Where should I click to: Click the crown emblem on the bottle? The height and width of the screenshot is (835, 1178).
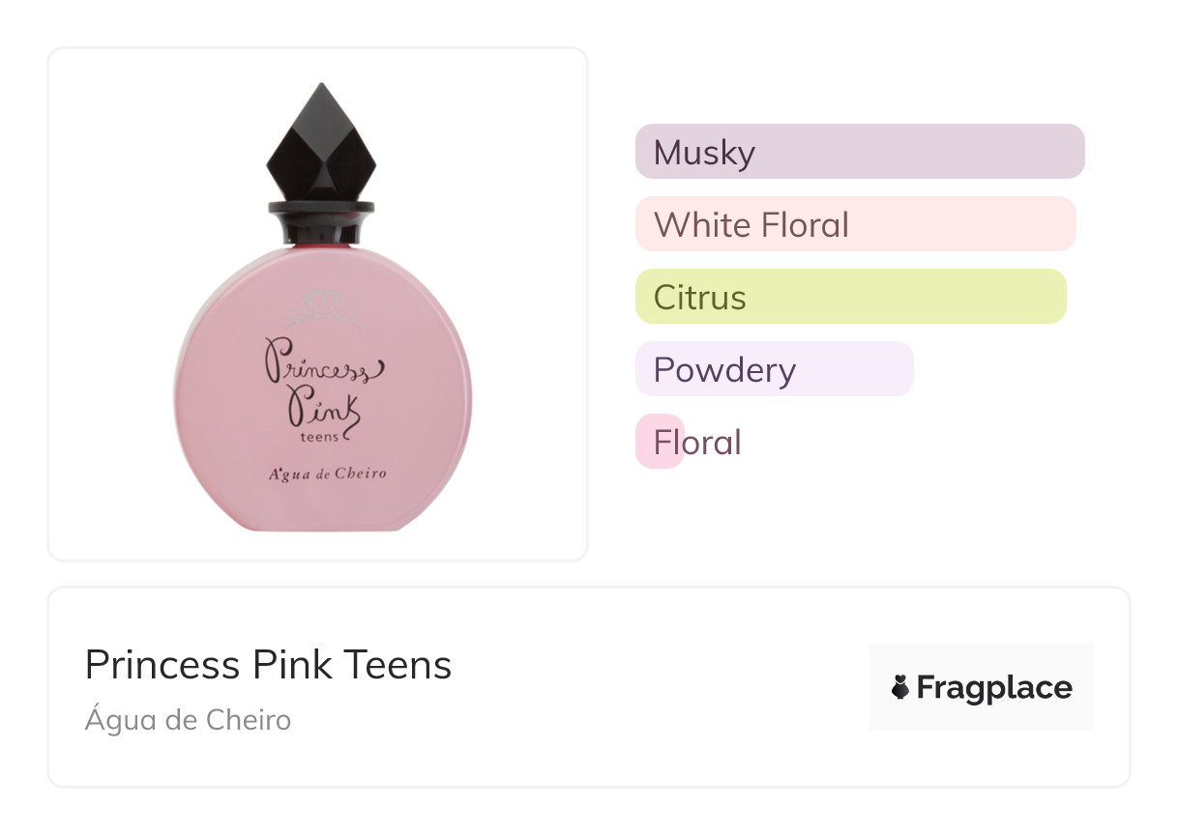pos(323,307)
